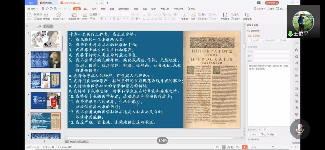The image size is (325, 150).
Task: Expand the Picture (图片) dropdown in ribbon
Action: coord(202,14)
